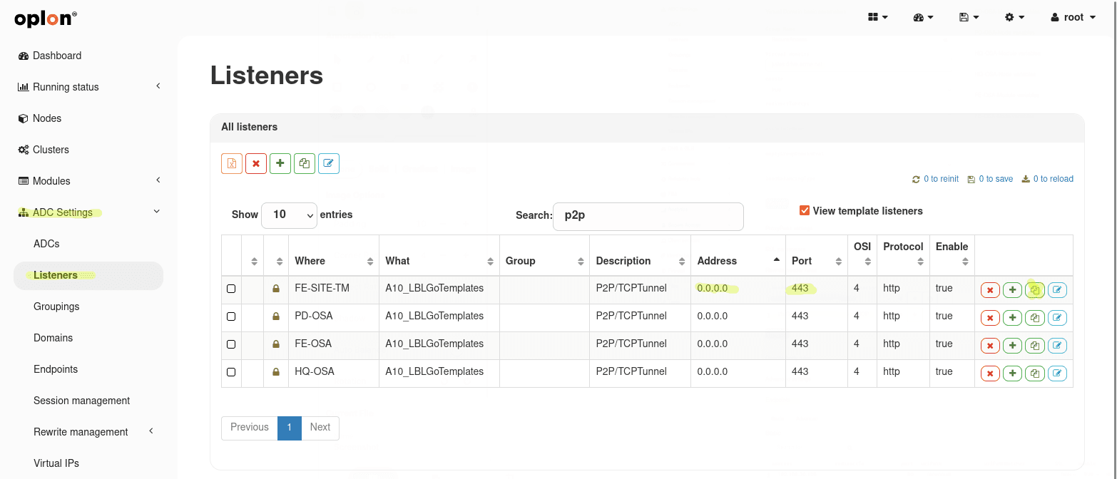Delete the PD-OSA listener row
Image resolution: width=1117 pixels, height=479 pixels.
990,318
